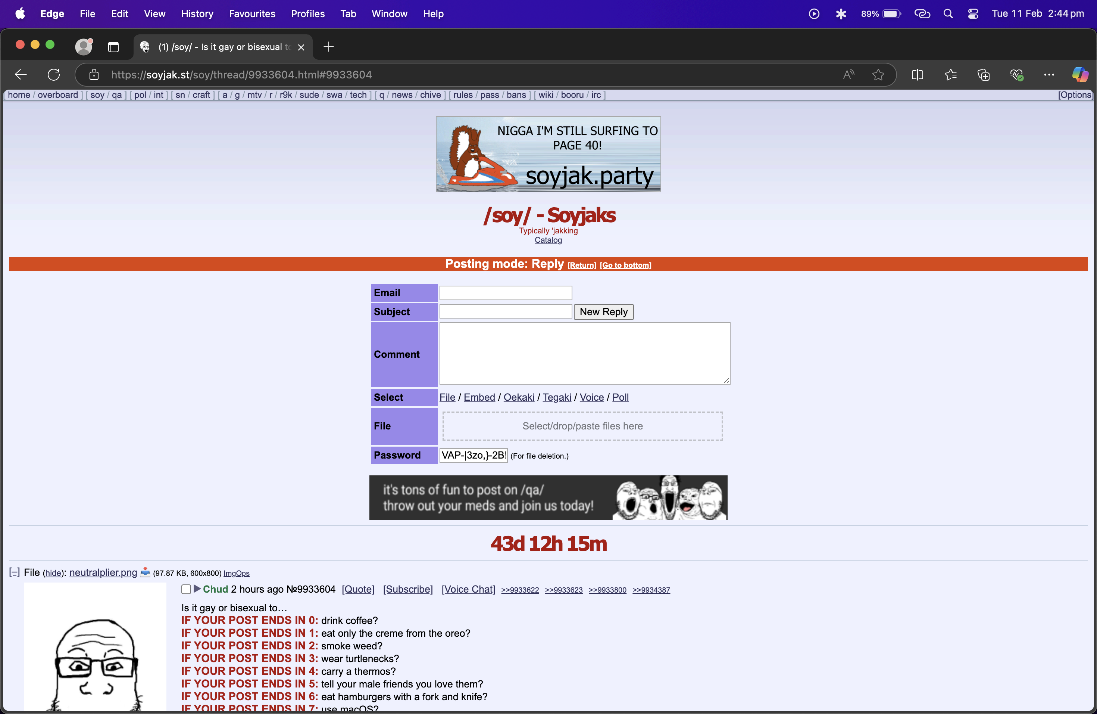Open the Collections toolbar icon

click(x=983, y=75)
